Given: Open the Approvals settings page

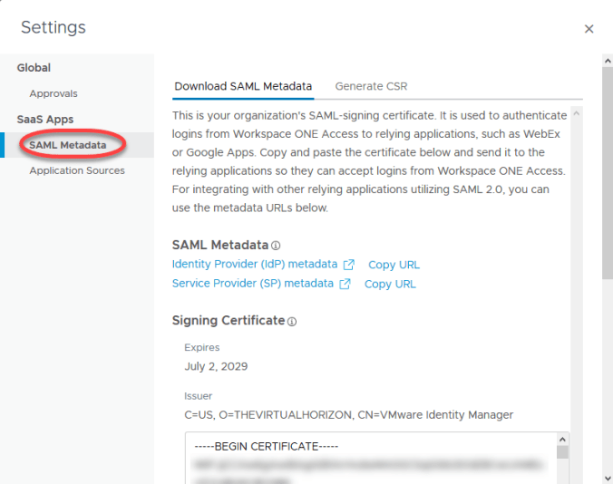Looking at the screenshot, I should 54,93.
